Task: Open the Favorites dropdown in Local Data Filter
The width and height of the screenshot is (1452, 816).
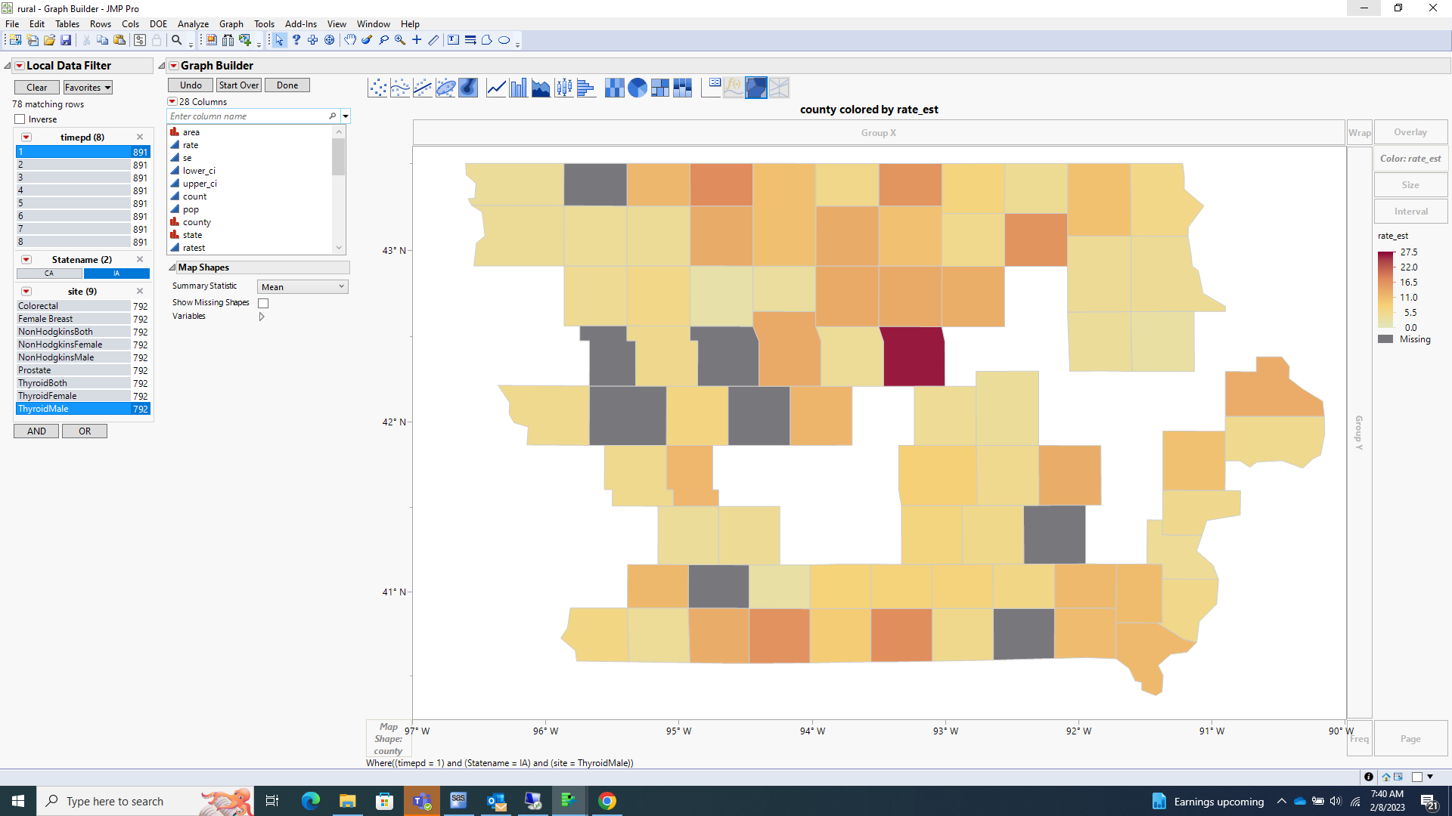Action: pyautogui.click(x=87, y=87)
